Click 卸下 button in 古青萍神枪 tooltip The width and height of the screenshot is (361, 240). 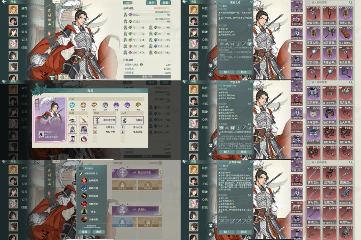tap(227, 232)
